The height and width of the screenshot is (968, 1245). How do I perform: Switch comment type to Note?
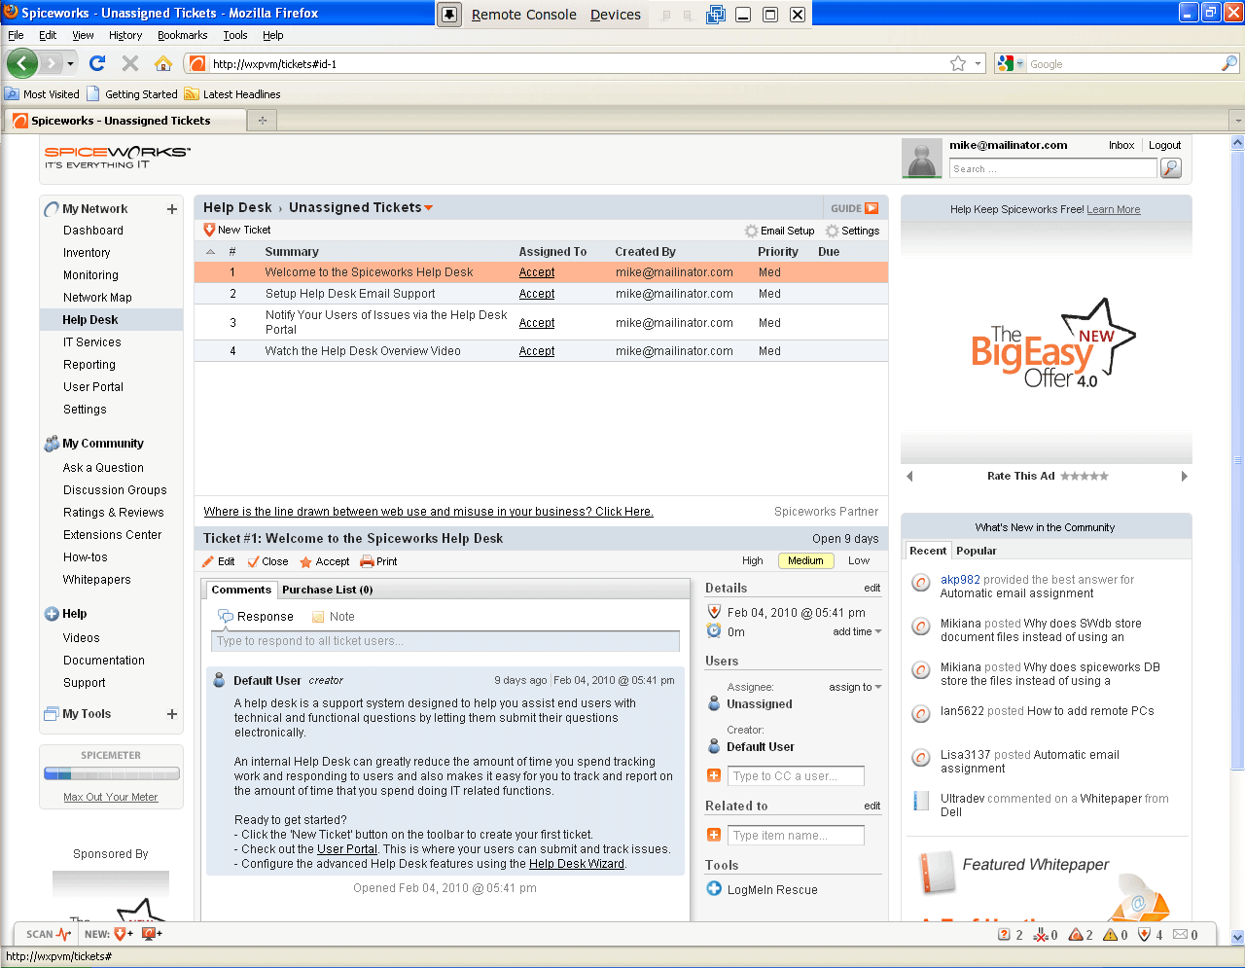point(333,617)
